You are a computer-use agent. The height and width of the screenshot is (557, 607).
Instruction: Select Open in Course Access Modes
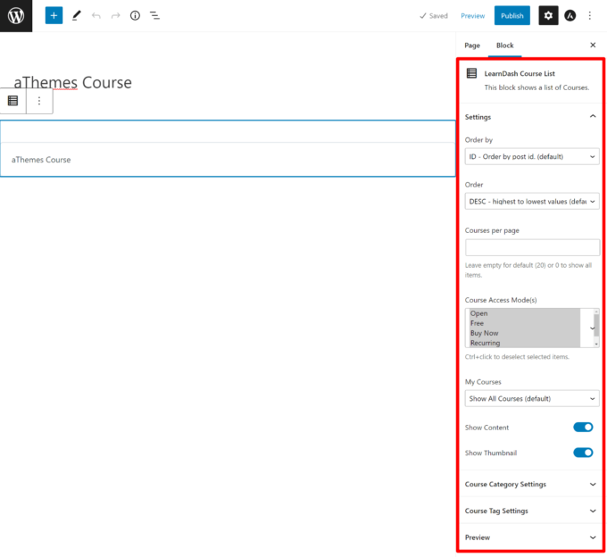point(525,313)
